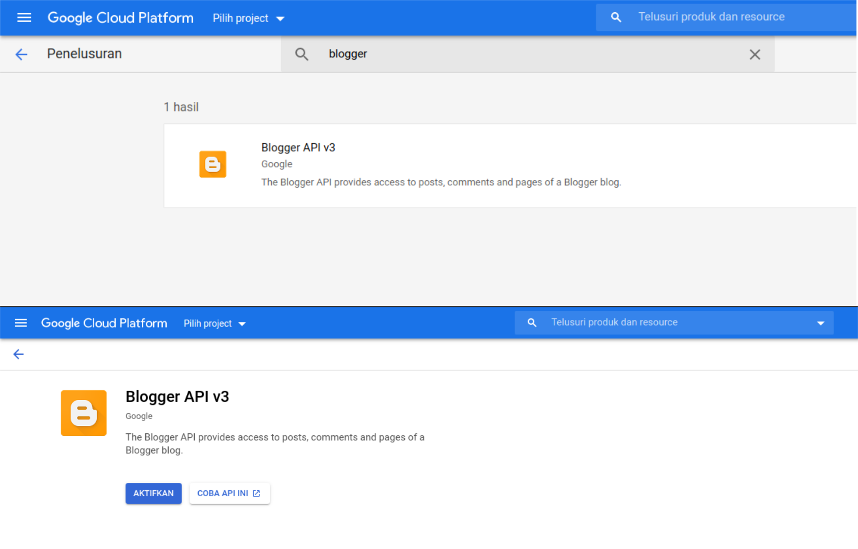Screen dimensions: 858x549
Task: Open the Blogger API v3 search result title
Action: coord(298,148)
